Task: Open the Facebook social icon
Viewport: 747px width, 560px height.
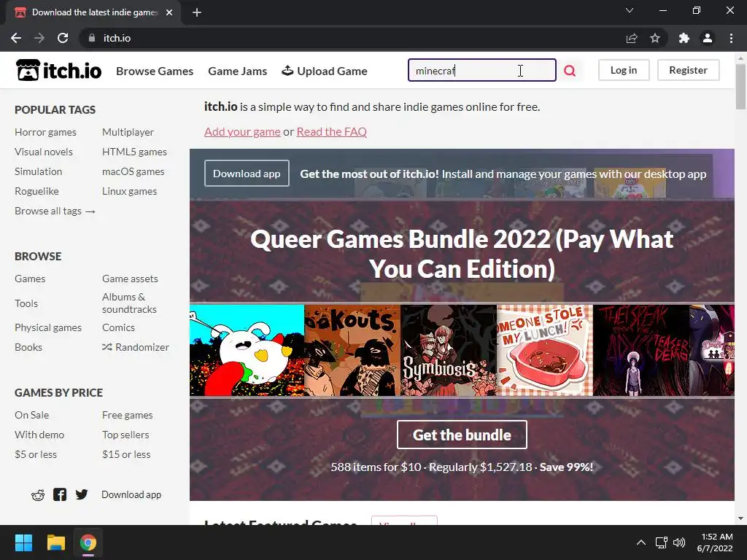Action: coord(60,494)
